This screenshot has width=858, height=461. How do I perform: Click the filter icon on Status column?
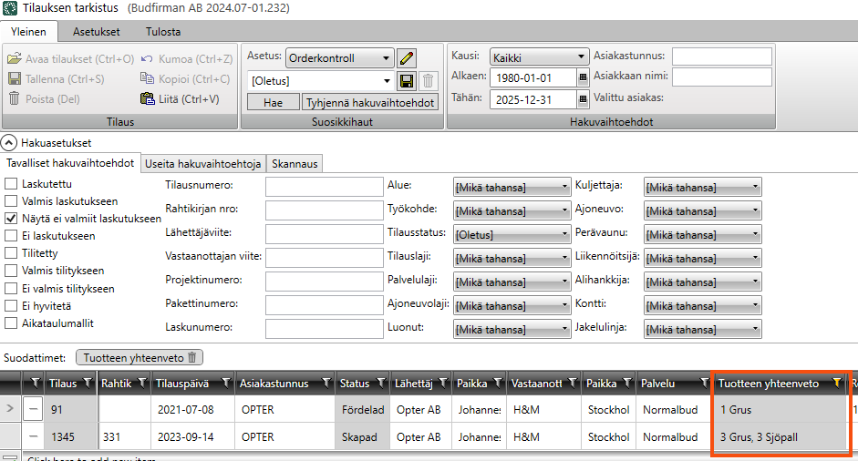[x=378, y=384]
